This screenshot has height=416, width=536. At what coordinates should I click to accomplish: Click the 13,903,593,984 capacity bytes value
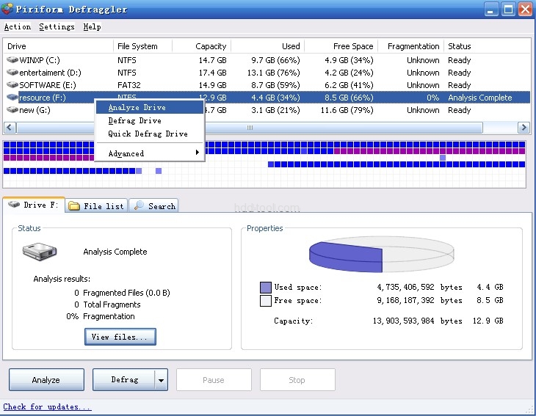point(403,321)
